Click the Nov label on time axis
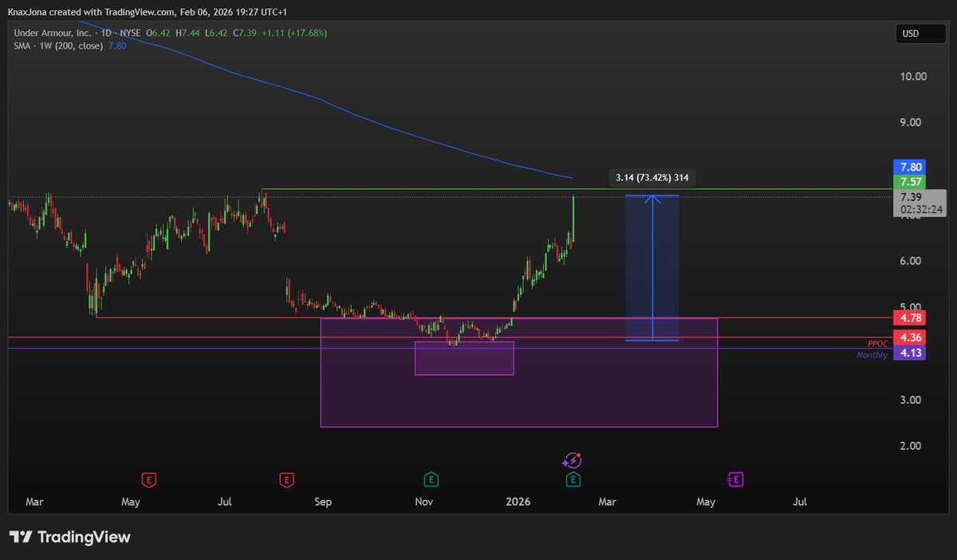The image size is (957, 560). point(424,502)
